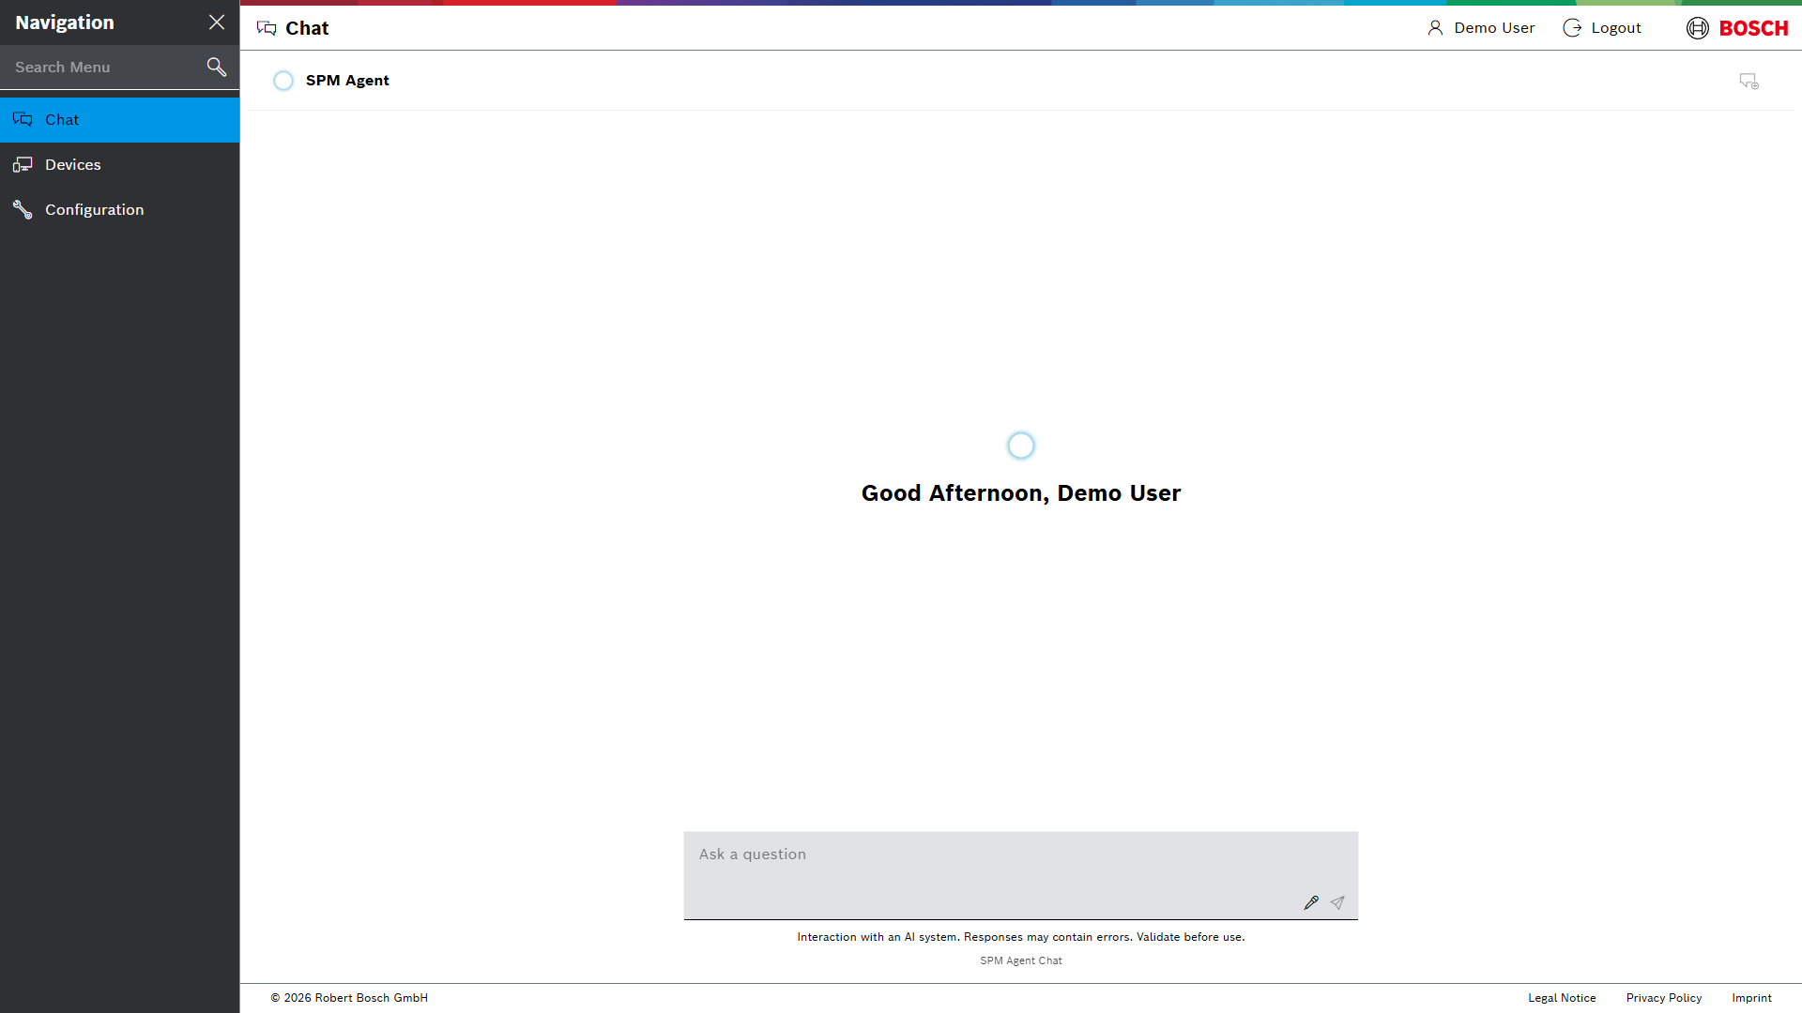Click the Logout button
1802x1013 pixels.
(x=1602, y=28)
